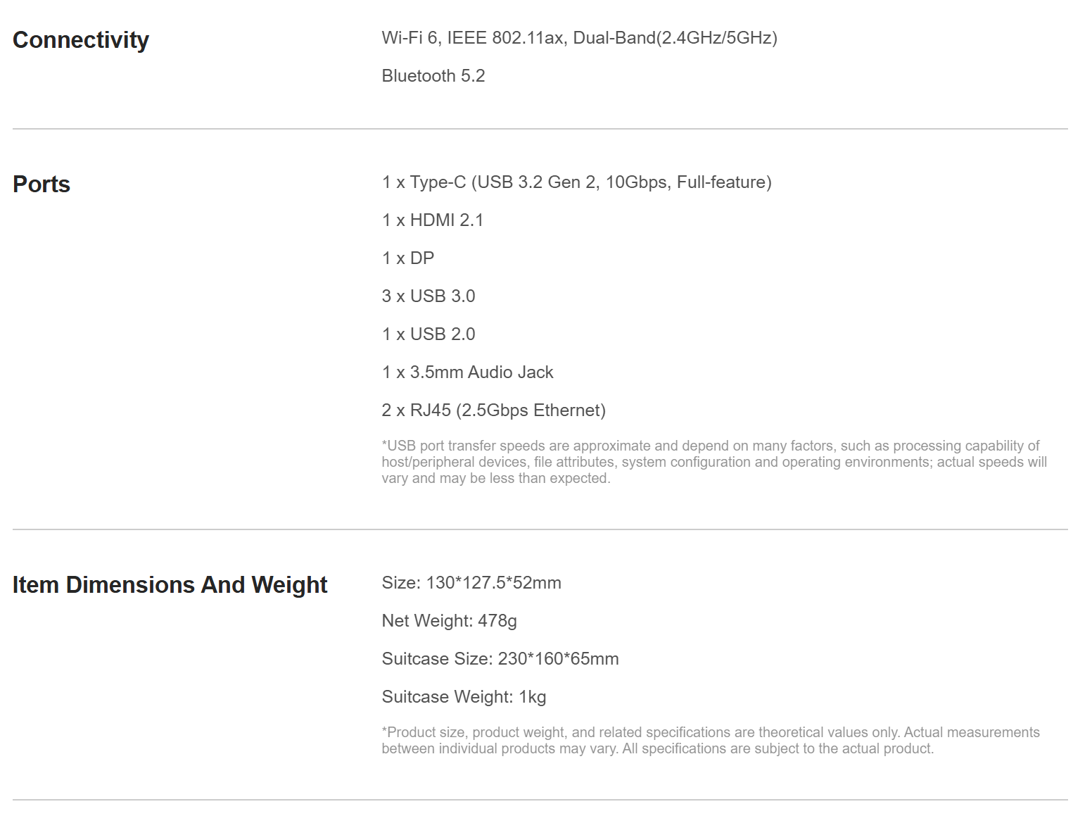This screenshot has width=1092, height=816.
Task: Click the product size theoretical values disclaimer
Action: 711,741
